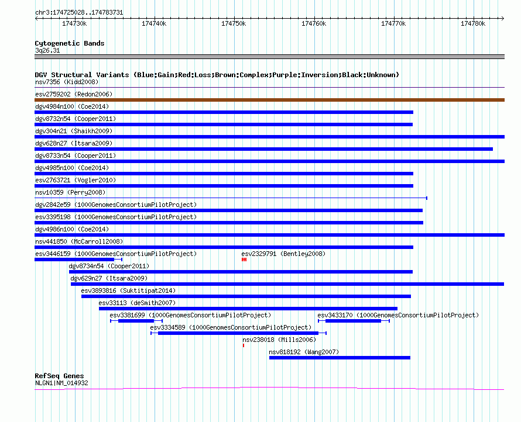521x422 pixels.
Task: Open the nsv238018 (Mills2006) label
Action: [x=279, y=340]
